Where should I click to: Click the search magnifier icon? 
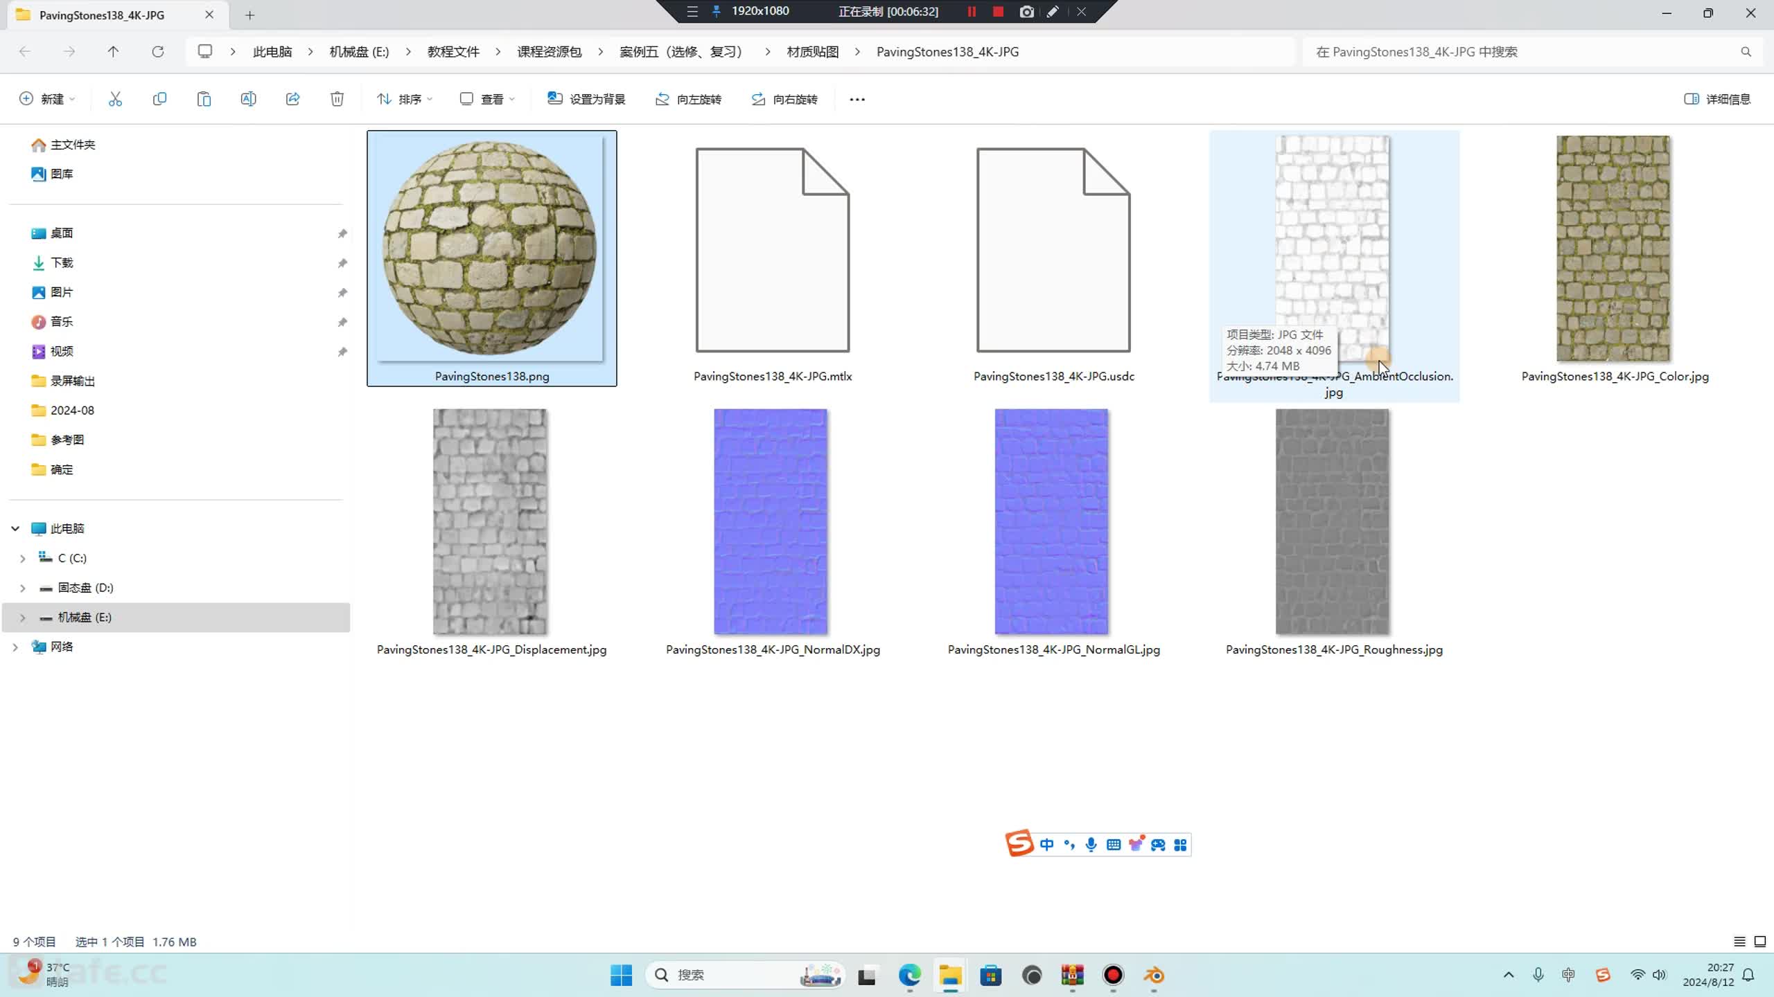(1746, 52)
